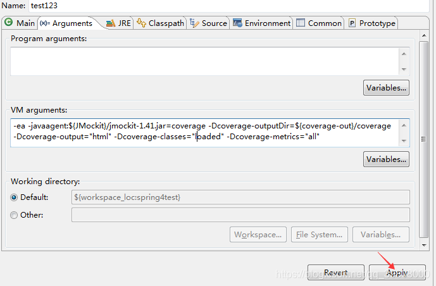Viewport: 436px width, 286px height.
Task: Switch to the Main tab
Action: 20,23
